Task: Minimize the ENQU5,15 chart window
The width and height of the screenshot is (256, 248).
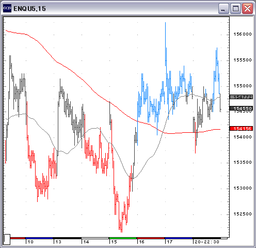Action: [223, 8]
